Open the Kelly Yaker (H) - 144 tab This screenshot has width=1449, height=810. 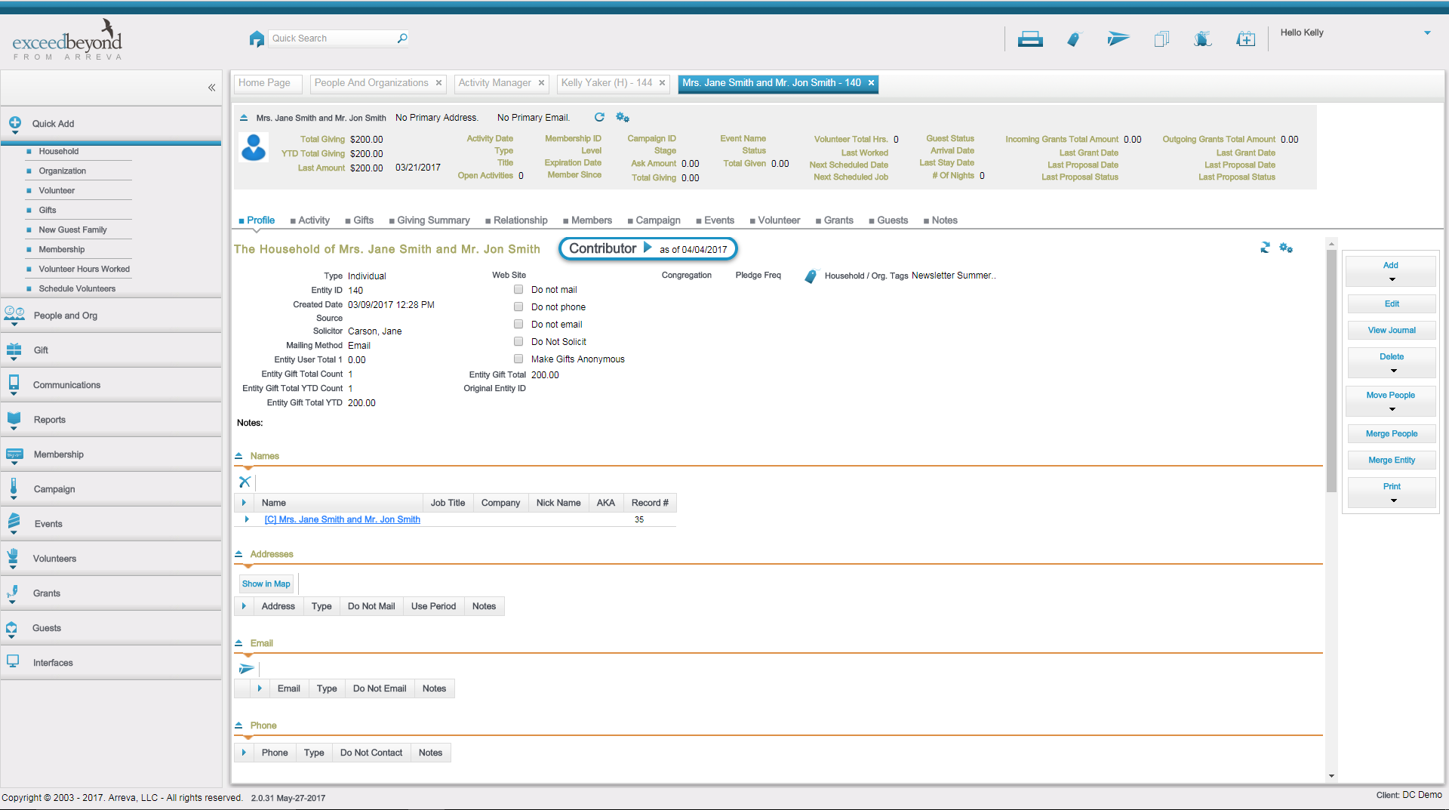point(606,83)
